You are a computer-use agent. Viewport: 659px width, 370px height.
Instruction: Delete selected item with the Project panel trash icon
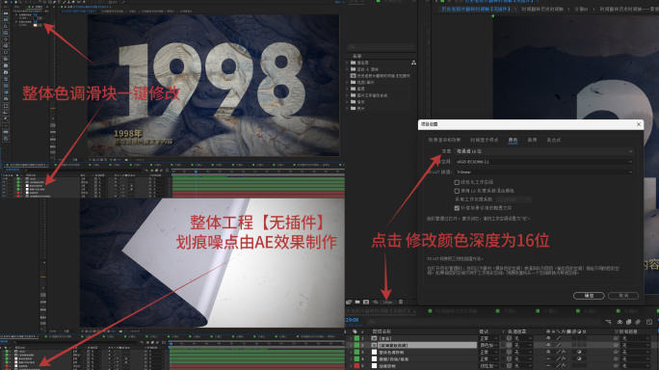coord(401,302)
